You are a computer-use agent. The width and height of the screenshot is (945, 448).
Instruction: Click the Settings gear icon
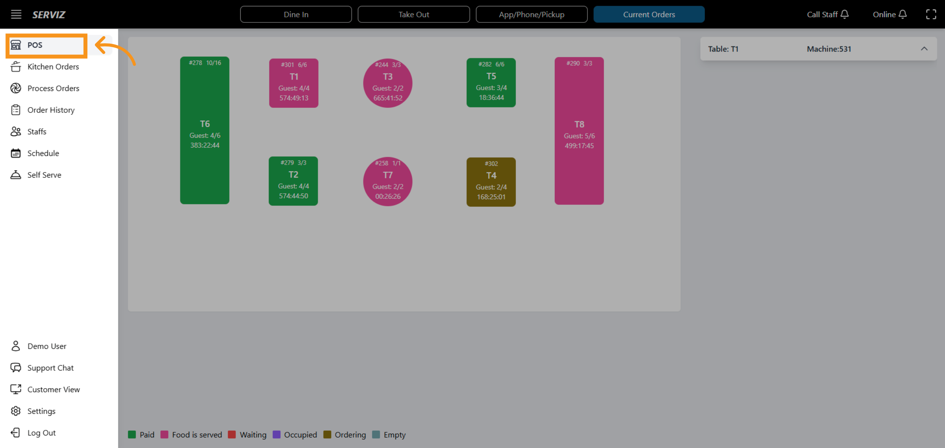(16, 411)
